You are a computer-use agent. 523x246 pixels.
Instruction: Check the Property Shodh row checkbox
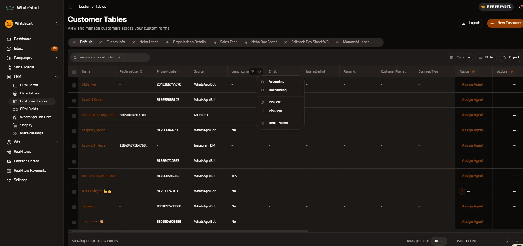[x=74, y=131]
